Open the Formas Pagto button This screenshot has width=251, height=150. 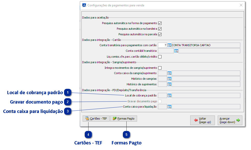click(x=124, y=119)
